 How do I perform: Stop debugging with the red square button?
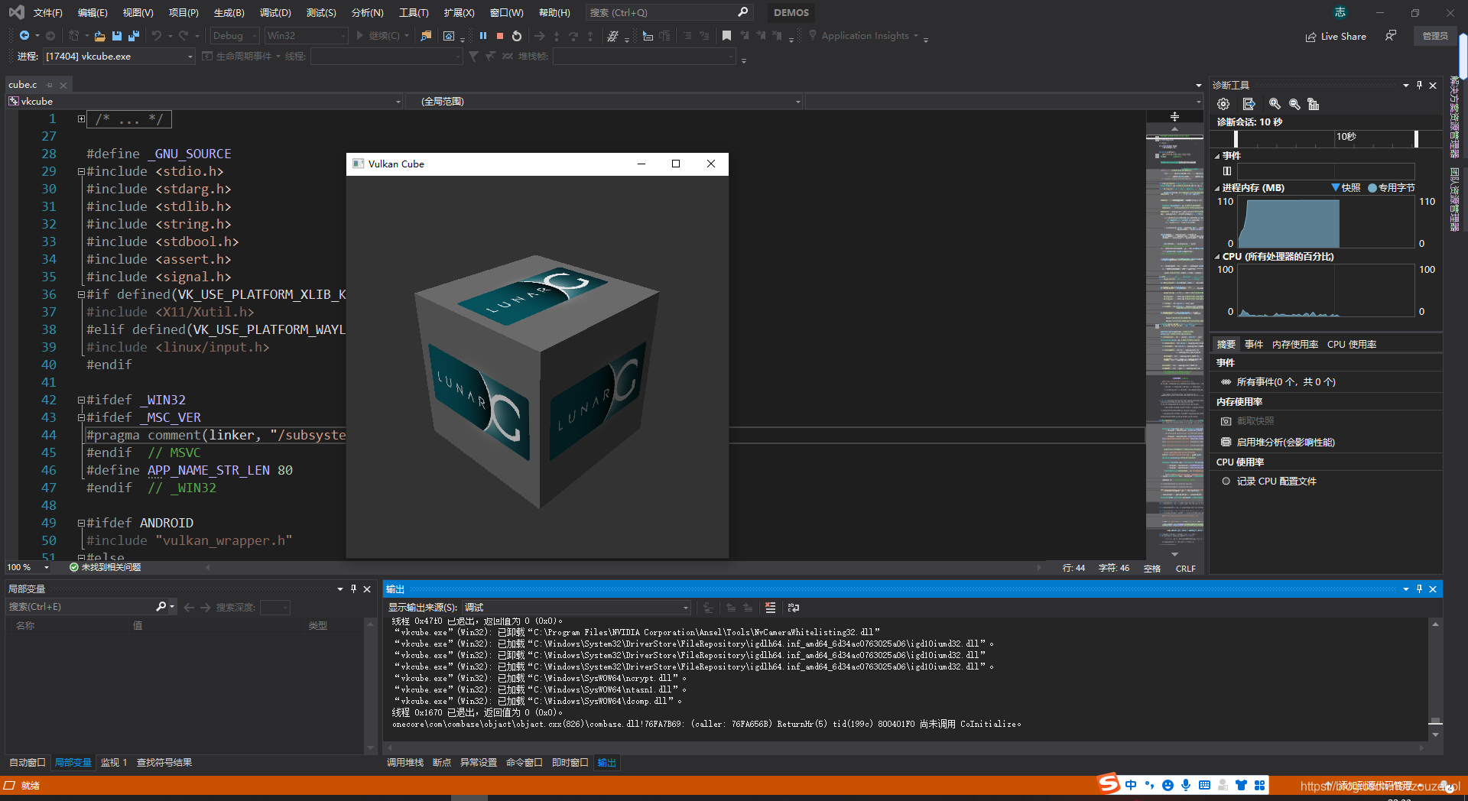[500, 36]
